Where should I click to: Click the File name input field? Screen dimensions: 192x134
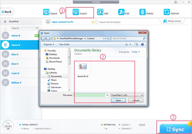pos(90,95)
